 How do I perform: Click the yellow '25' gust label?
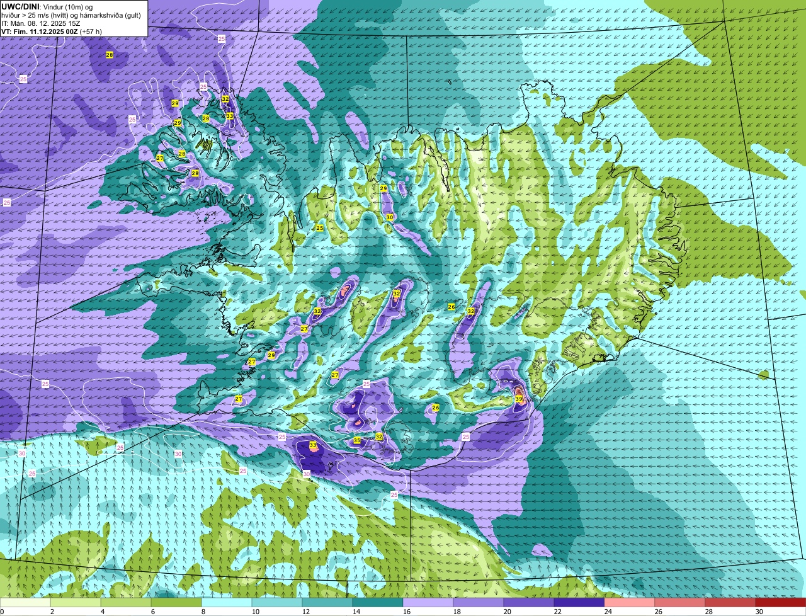(320, 228)
